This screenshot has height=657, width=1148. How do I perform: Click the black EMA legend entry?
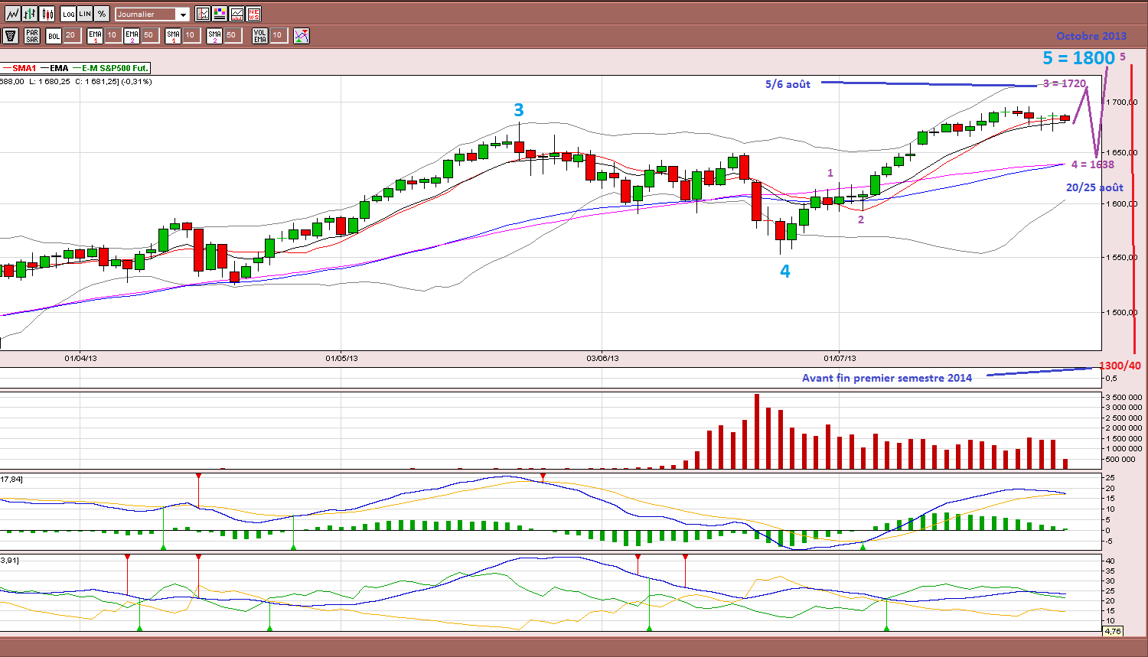tap(54, 68)
